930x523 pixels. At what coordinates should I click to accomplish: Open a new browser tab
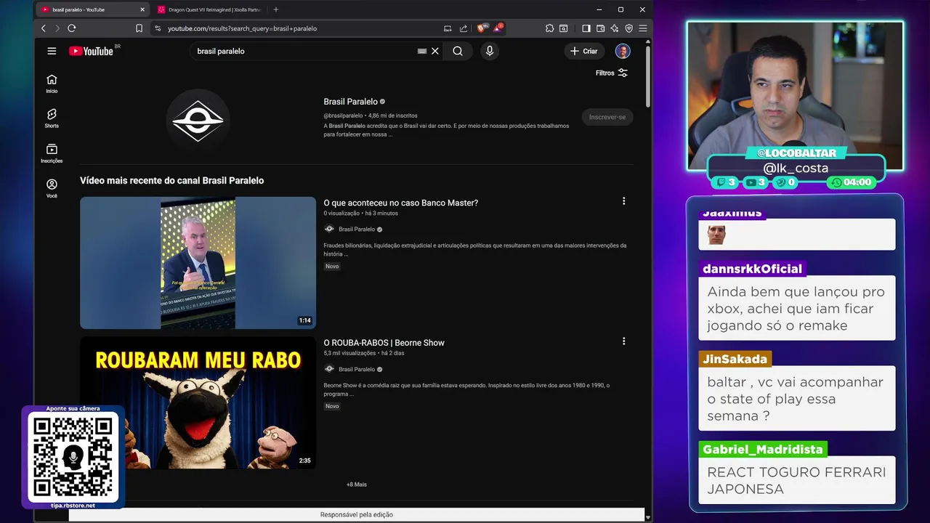[x=276, y=9]
